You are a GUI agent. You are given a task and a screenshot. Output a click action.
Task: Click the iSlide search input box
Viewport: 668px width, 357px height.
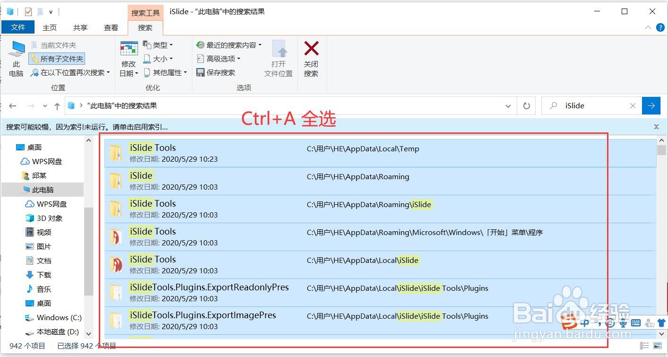591,106
